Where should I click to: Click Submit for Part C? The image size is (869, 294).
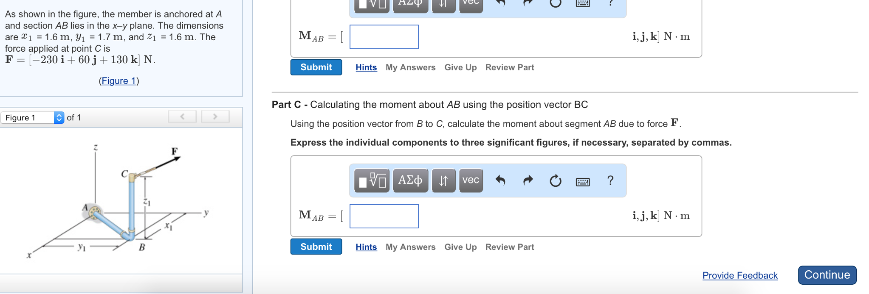coord(316,247)
